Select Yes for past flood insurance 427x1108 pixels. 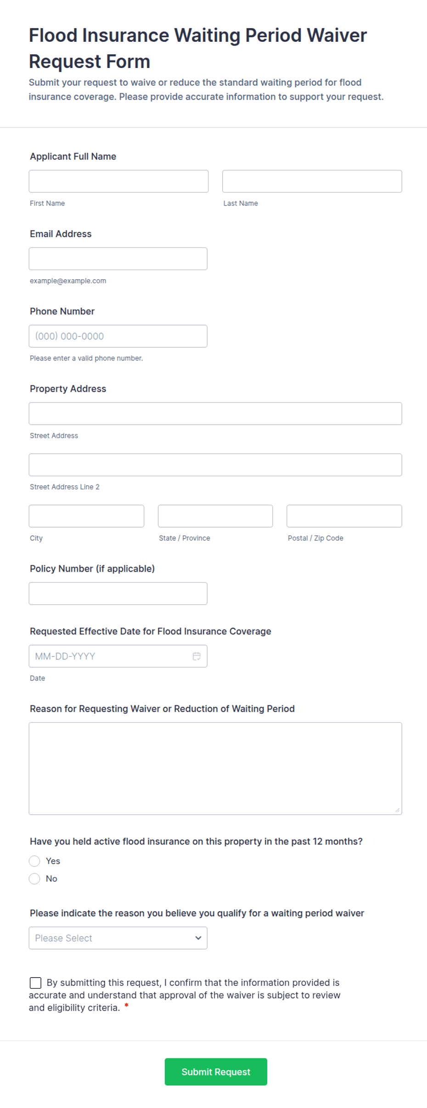34,861
